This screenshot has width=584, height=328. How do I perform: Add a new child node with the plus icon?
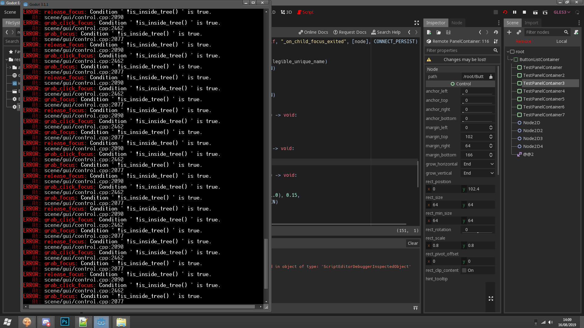coord(509,32)
